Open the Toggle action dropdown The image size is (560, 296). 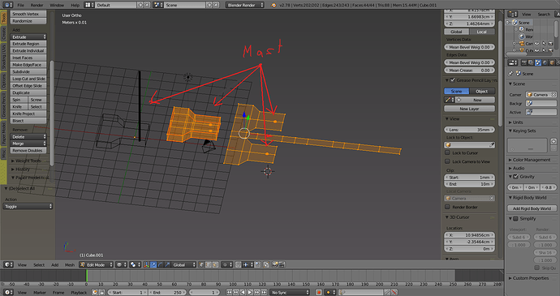[x=28, y=206]
